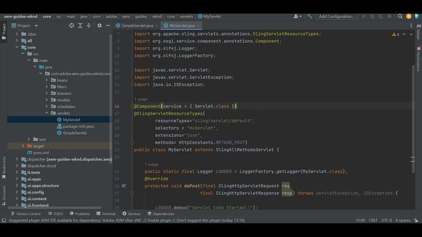Image resolution: width=422 pixels, height=237 pixels.
Task: Open Search Everywhere magnifier icon
Action: (x=400, y=16)
